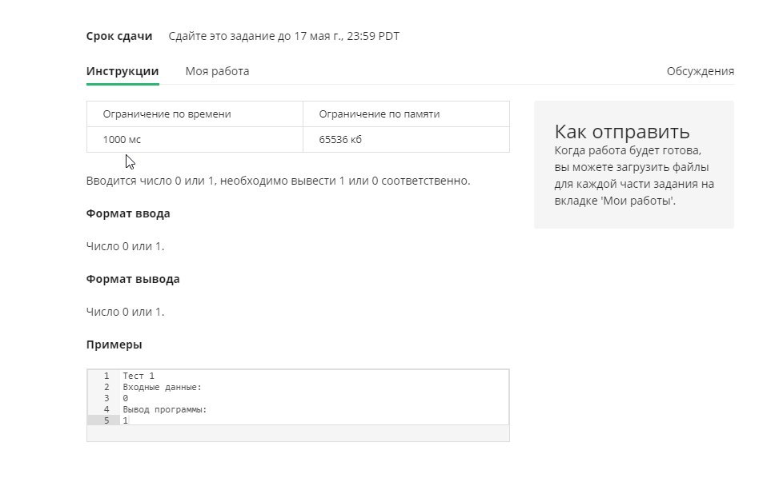Image resolution: width=759 pixels, height=482 pixels.
Task: Select the 'Когда работа будет готова' instructions text
Action: (x=634, y=176)
